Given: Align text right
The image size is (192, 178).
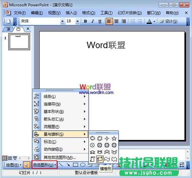Looking at the screenshot, I should (124, 21).
